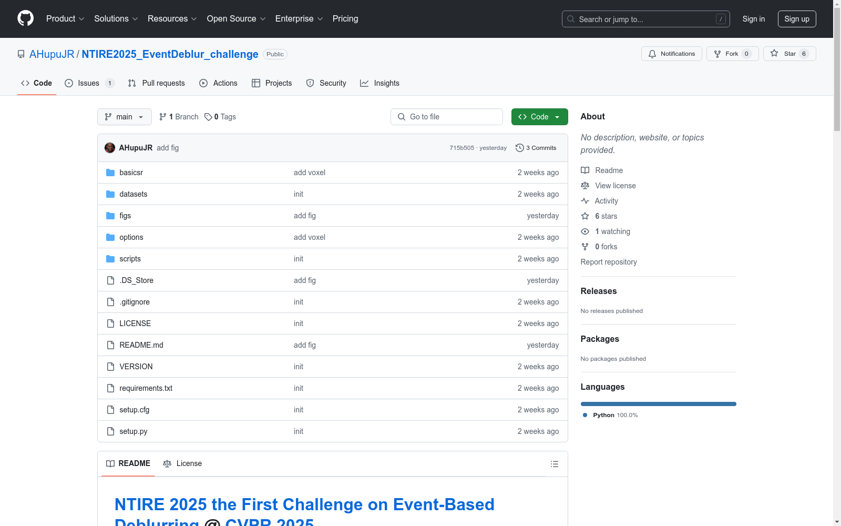The width and height of the screenshot is (841, 526).
Task: Switch to the Issues tab
Action: 89,83
